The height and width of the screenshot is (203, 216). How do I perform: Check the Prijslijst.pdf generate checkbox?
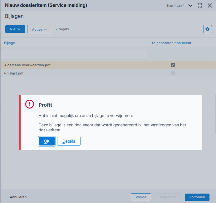point(173,73)
